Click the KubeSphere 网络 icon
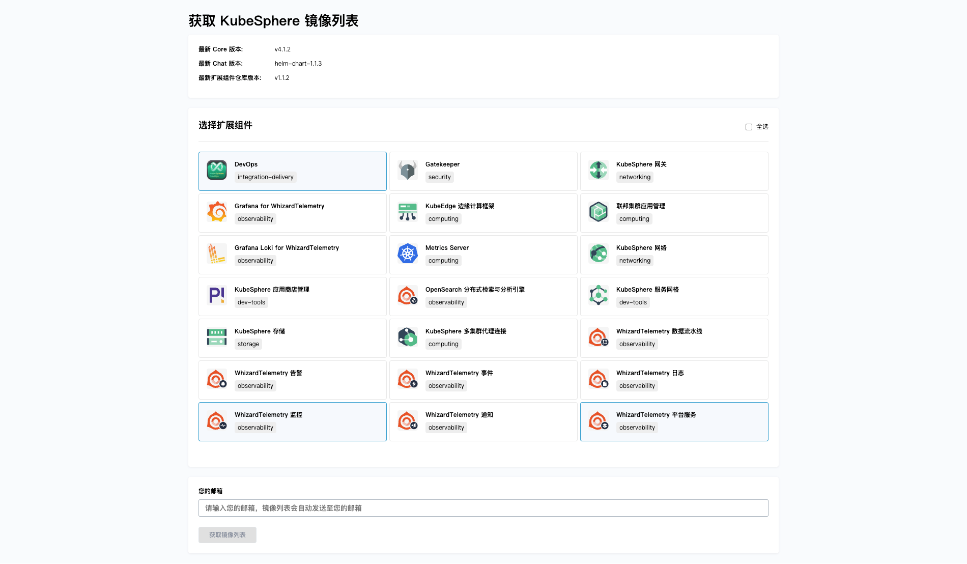The height and width of the screenshot is (564, 967). [x=599, y=253]
